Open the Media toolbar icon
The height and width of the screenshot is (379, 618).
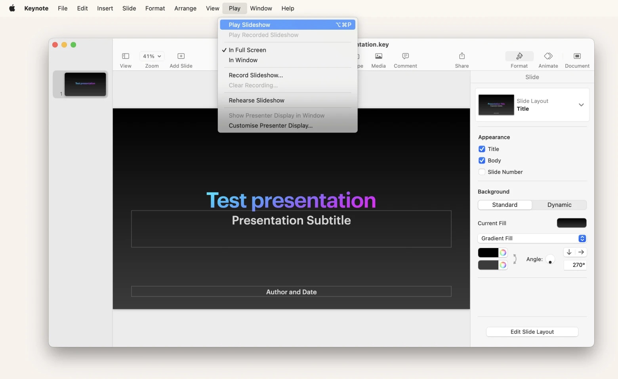click(379, 56)
